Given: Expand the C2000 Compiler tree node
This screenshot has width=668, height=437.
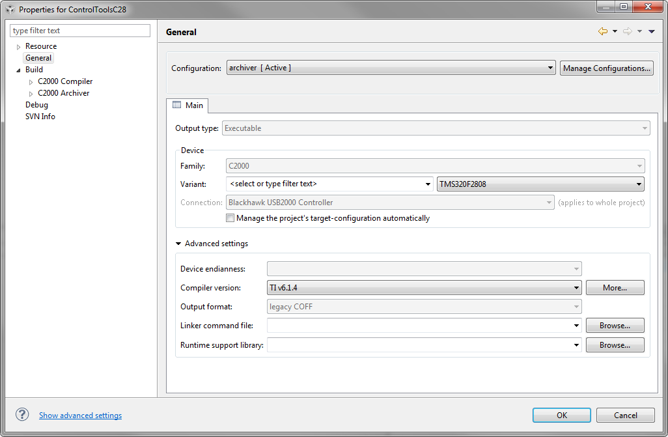Looking at the screenshot, I should (31, 81).
